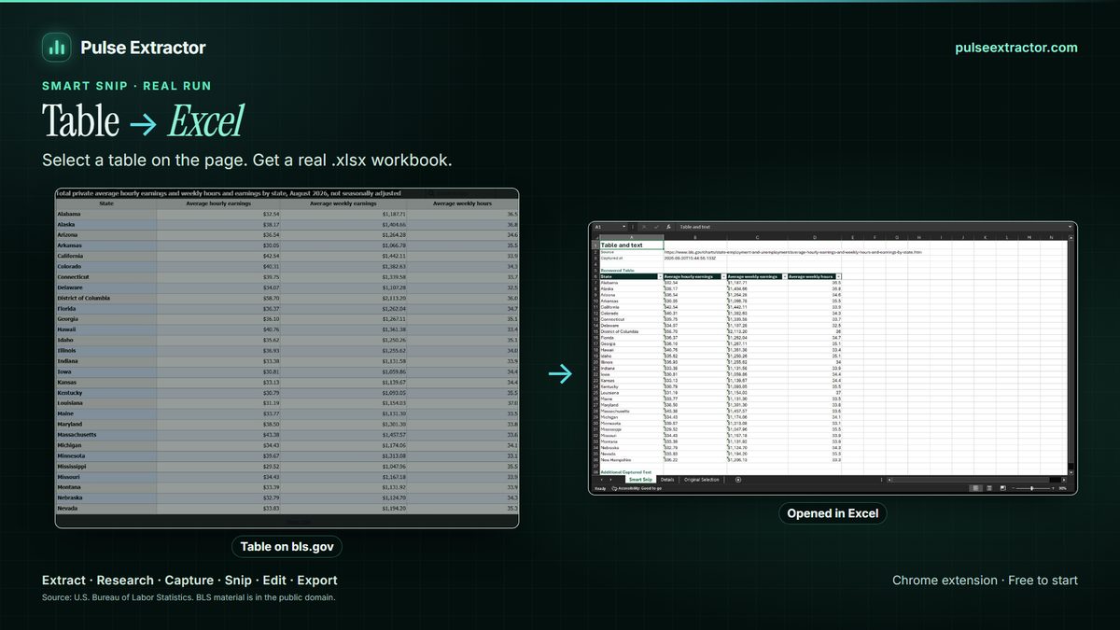This screenshot has height=630, width=1120.
Task: Open the Average weekly hours filter dropdown
Action: 839,277
